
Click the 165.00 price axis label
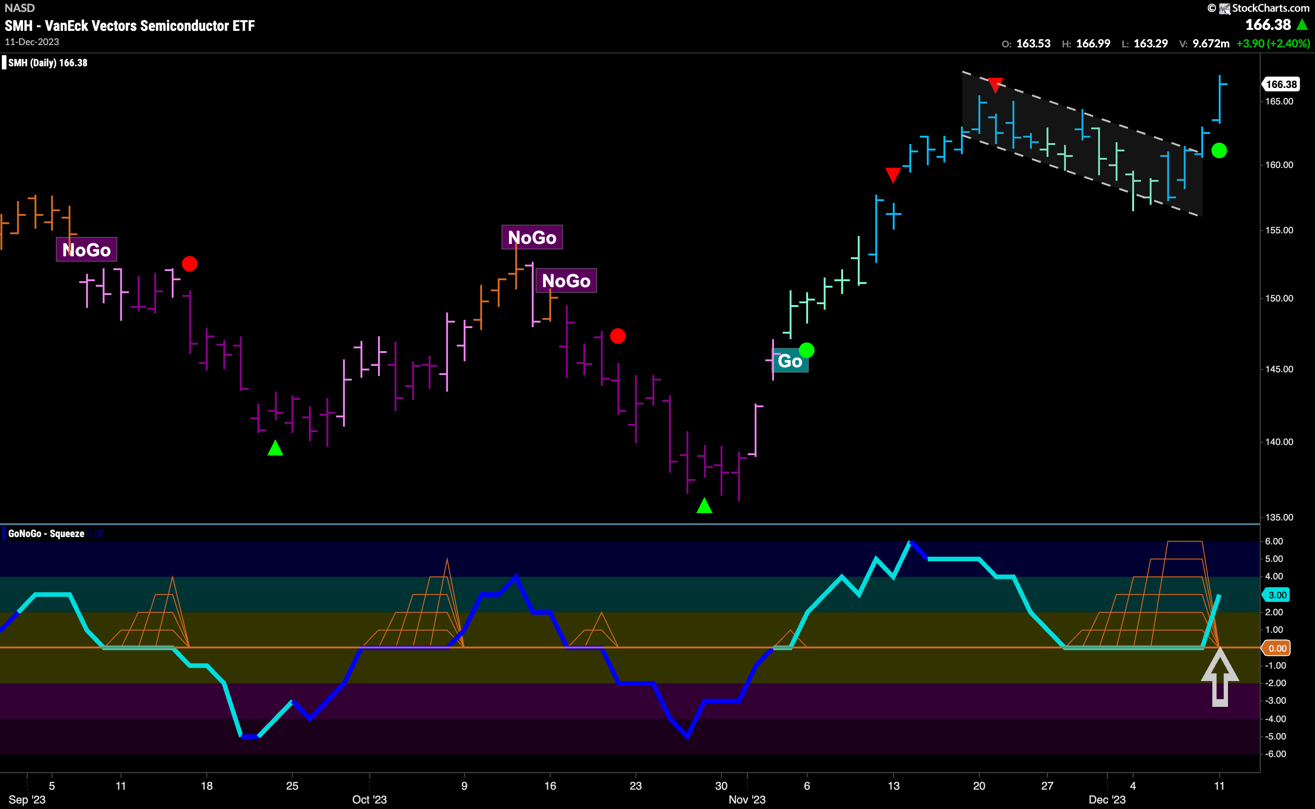[1279, 101]
